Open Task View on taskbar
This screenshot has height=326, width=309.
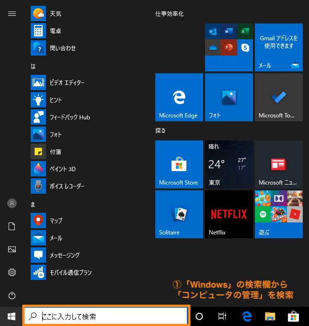222,316
